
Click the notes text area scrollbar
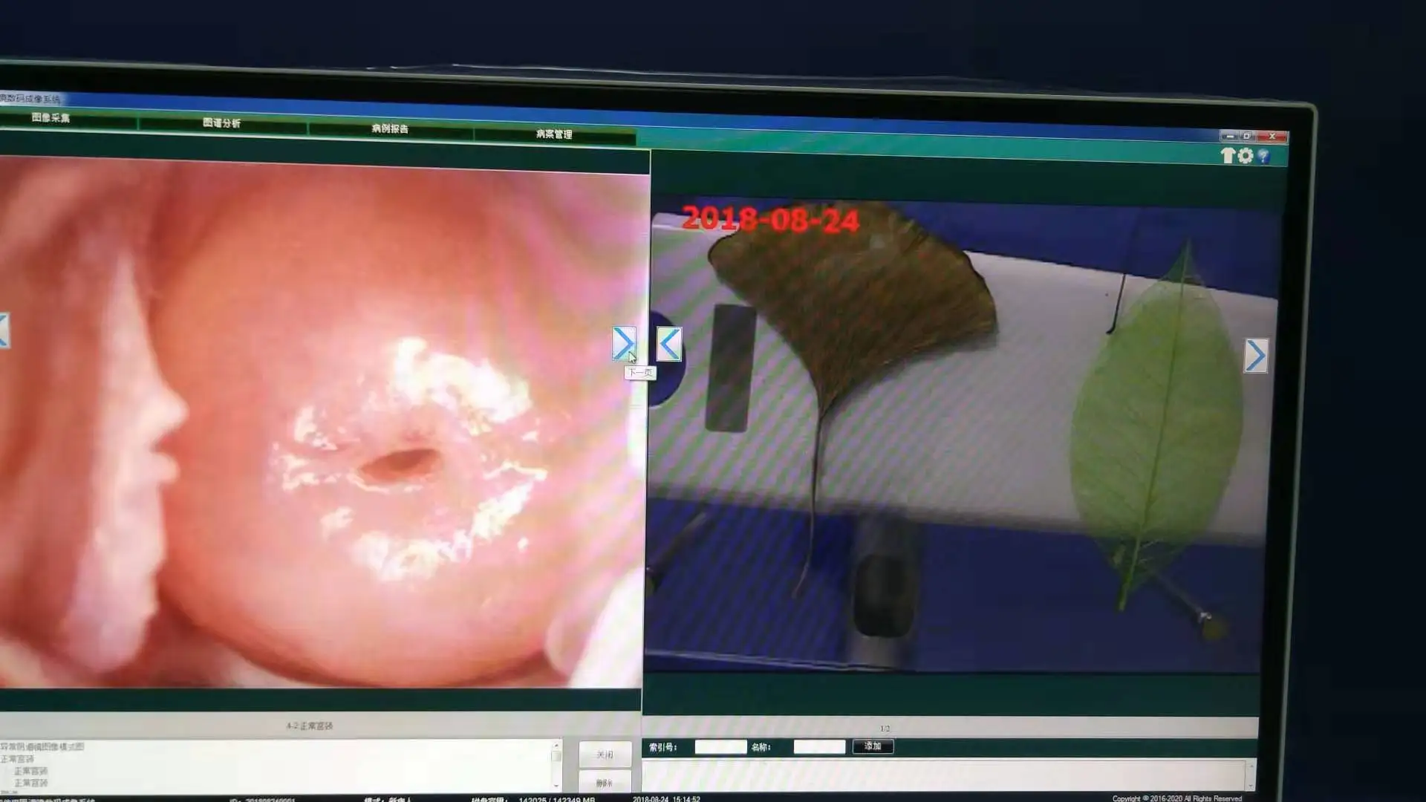tap(1251, 775)
